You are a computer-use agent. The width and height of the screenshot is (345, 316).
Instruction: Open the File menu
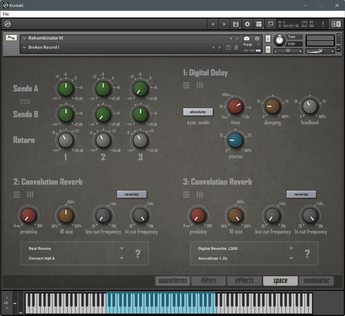[x=6, y=14]
